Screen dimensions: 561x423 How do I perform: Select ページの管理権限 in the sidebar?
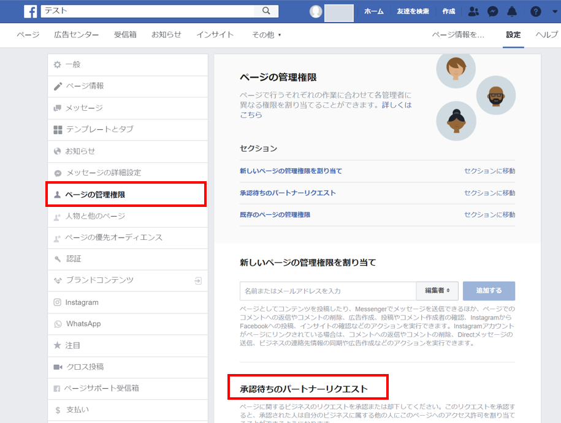(126, 194)
